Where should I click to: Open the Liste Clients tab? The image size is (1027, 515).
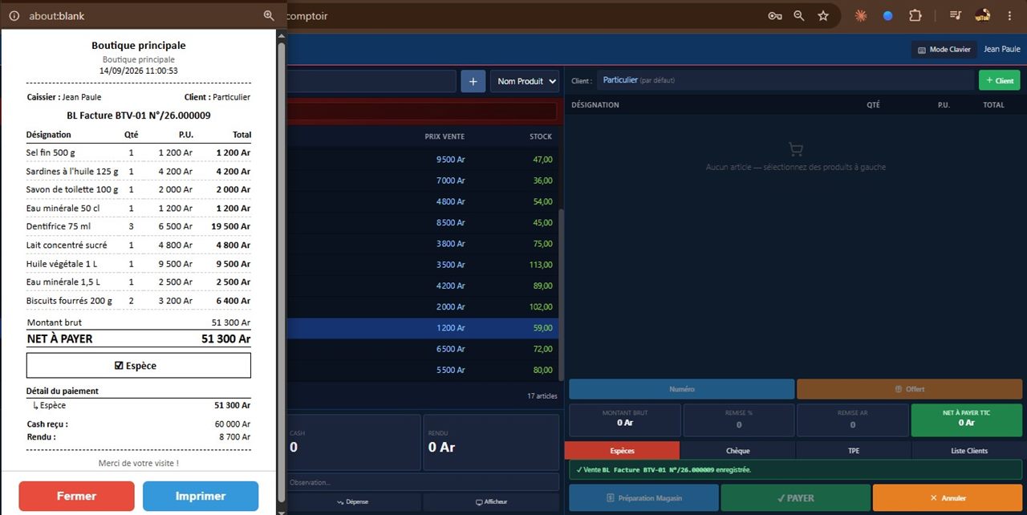(x=969, y=450)
